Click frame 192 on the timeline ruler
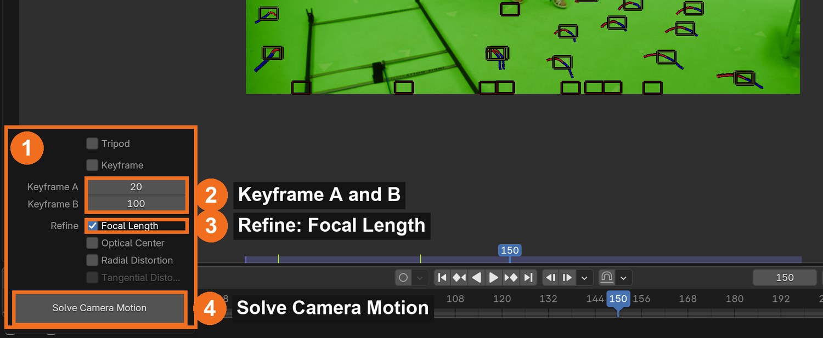823x338 pixels. [x=781, y=299]
